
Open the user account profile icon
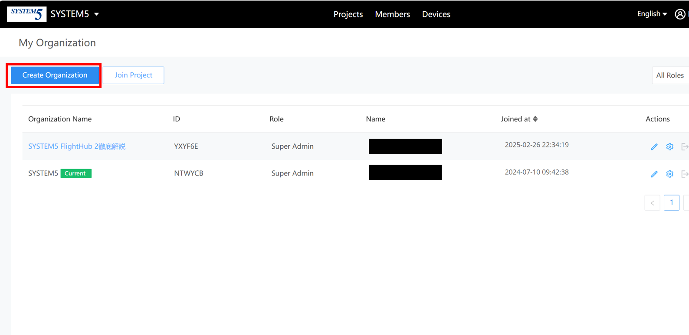680,14
